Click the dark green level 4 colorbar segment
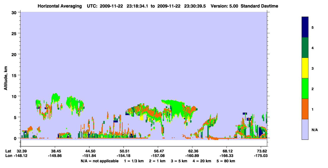This screenshot has height=168, width=328. click(305, 48)
